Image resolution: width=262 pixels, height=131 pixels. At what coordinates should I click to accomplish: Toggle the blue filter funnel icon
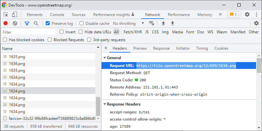[x=27, y=24]
